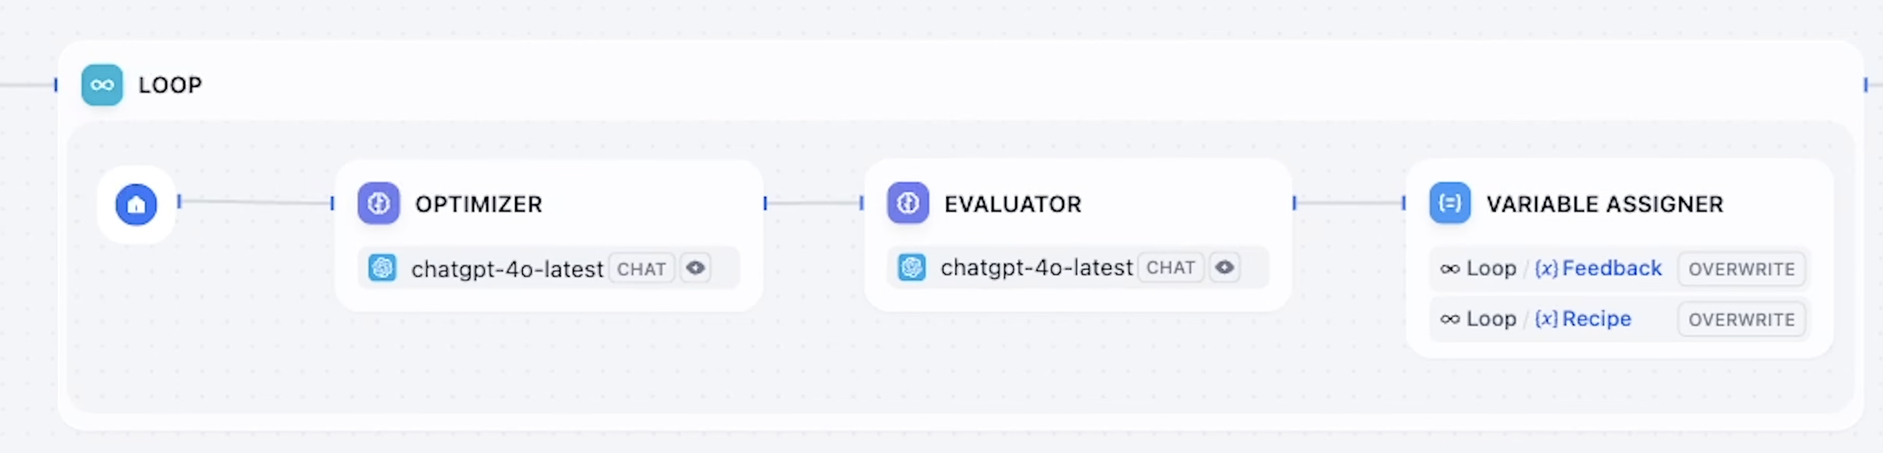Viewport: 1883px width, 453px height.
Task: Toggle the eye icon in Optimizer node
Action: pos(695,268)
